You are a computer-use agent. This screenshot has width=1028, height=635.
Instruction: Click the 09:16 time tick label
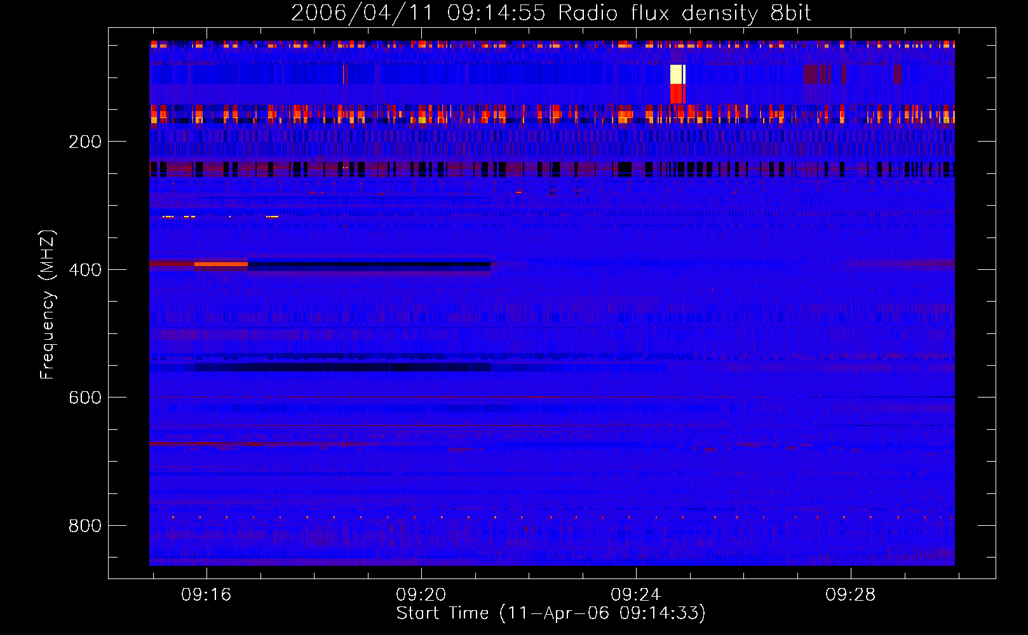point(206,595)
